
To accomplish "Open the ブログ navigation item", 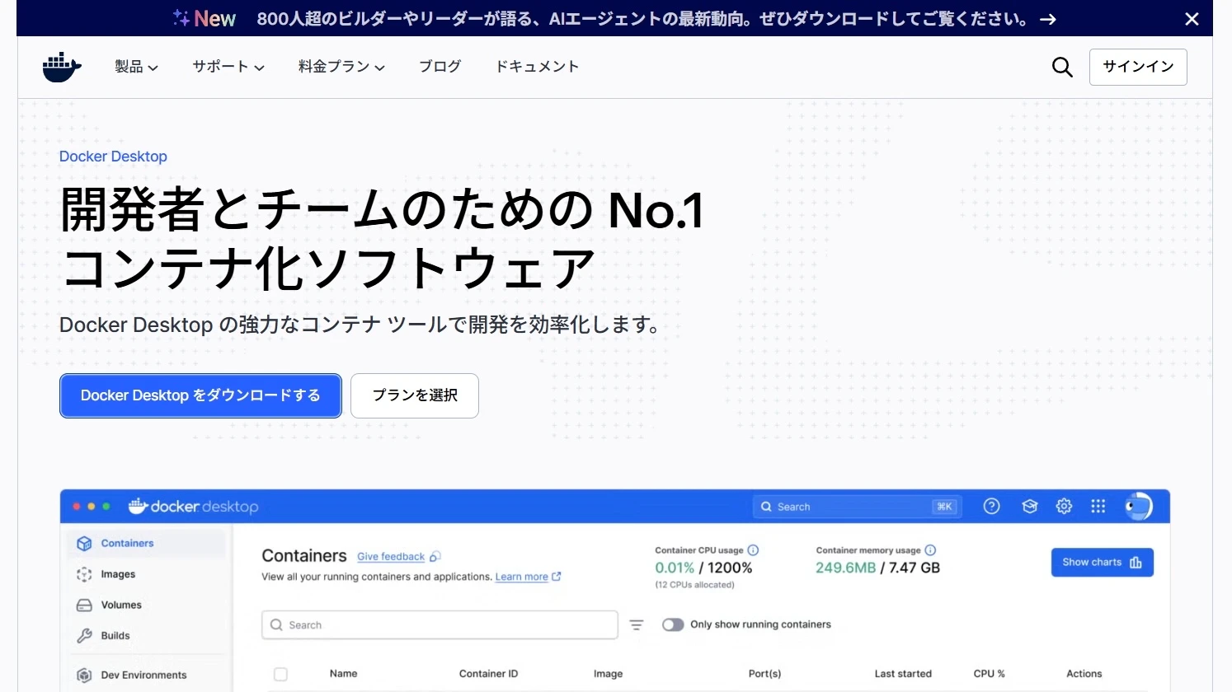I will (x=440, y=67).
